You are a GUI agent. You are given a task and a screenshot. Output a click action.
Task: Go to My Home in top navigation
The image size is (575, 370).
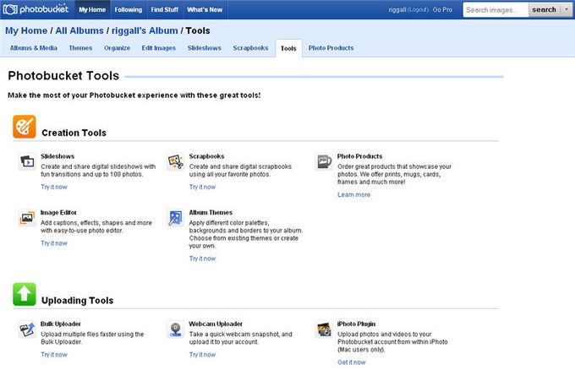point(92,9)
